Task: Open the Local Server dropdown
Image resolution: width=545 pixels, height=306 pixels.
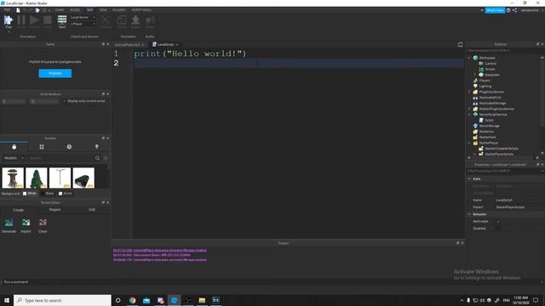Action: pos(83,17)
